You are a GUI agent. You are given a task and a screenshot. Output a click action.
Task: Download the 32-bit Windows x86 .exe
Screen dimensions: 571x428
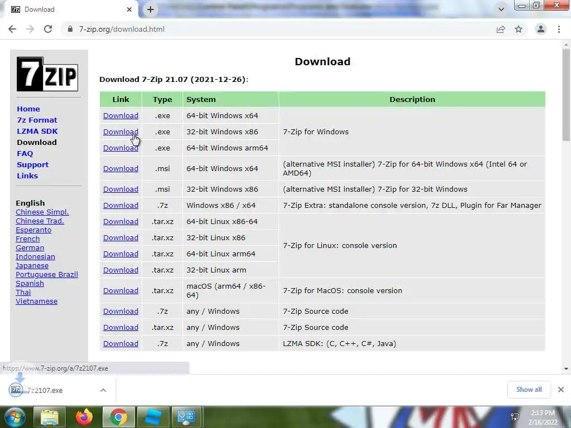[120, 132]
